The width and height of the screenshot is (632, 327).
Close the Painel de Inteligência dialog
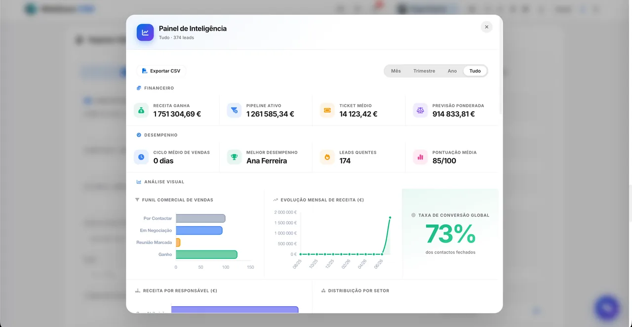pyautogui.click(x=486, y=27)
